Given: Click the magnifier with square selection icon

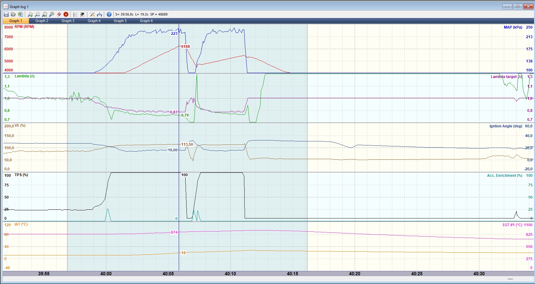Looking at the screenshot, I should pyautogui.click(x=52, y=14).
